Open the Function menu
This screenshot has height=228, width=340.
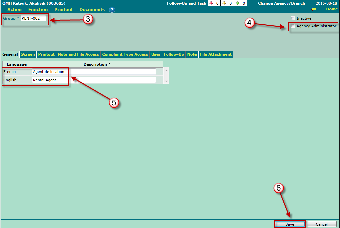[38, 10]
